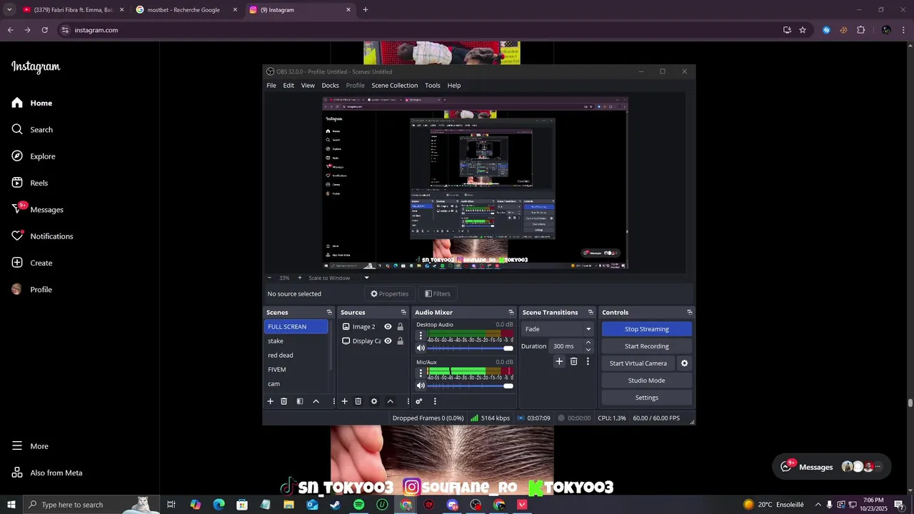Pop out the Audio Mixer dock

511,312
